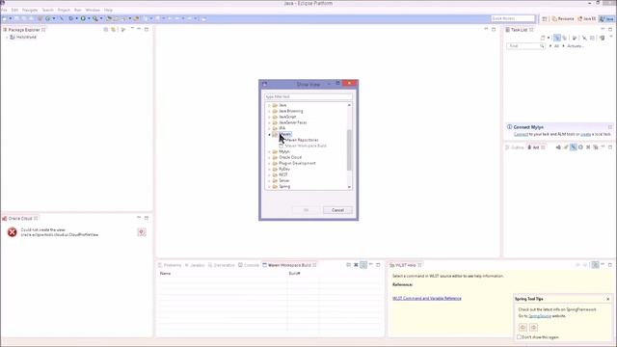Screen dimensions: 617x347
Task: Open the Navigate menu
Action: pos(30,10)
